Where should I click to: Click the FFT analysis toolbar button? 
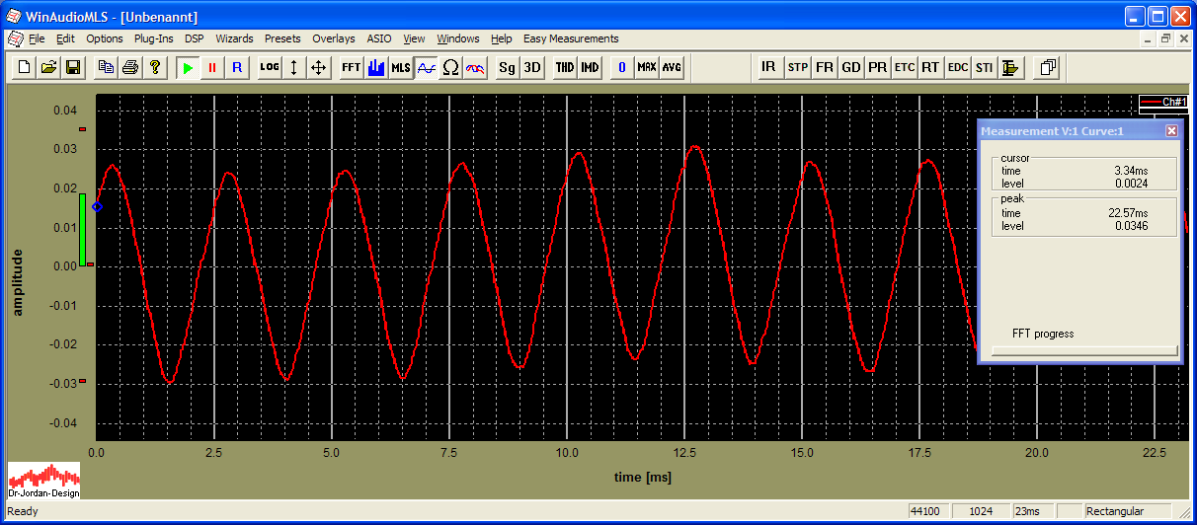pyautogui.click(x=351, y=68)
